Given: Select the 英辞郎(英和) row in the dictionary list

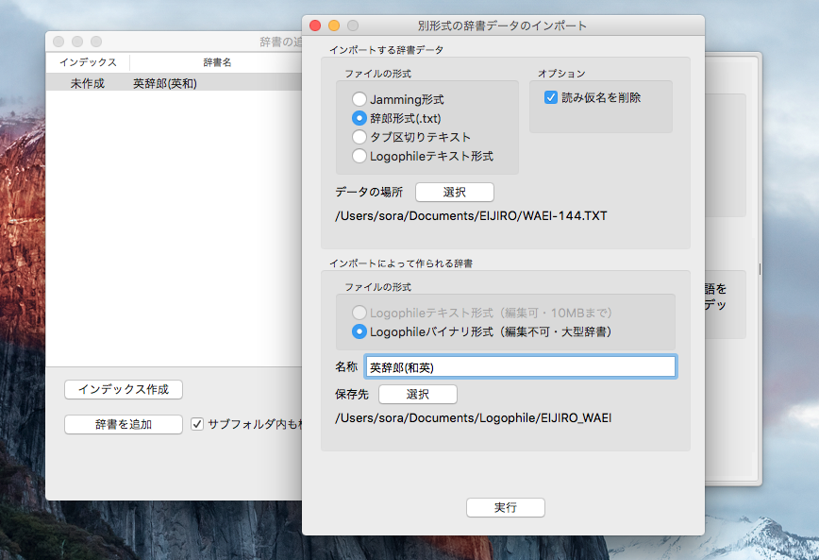Looking at the screenshot, I should [174, 83].
